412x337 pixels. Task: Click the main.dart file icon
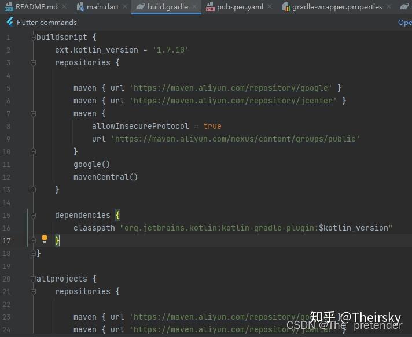click(80, 7)
